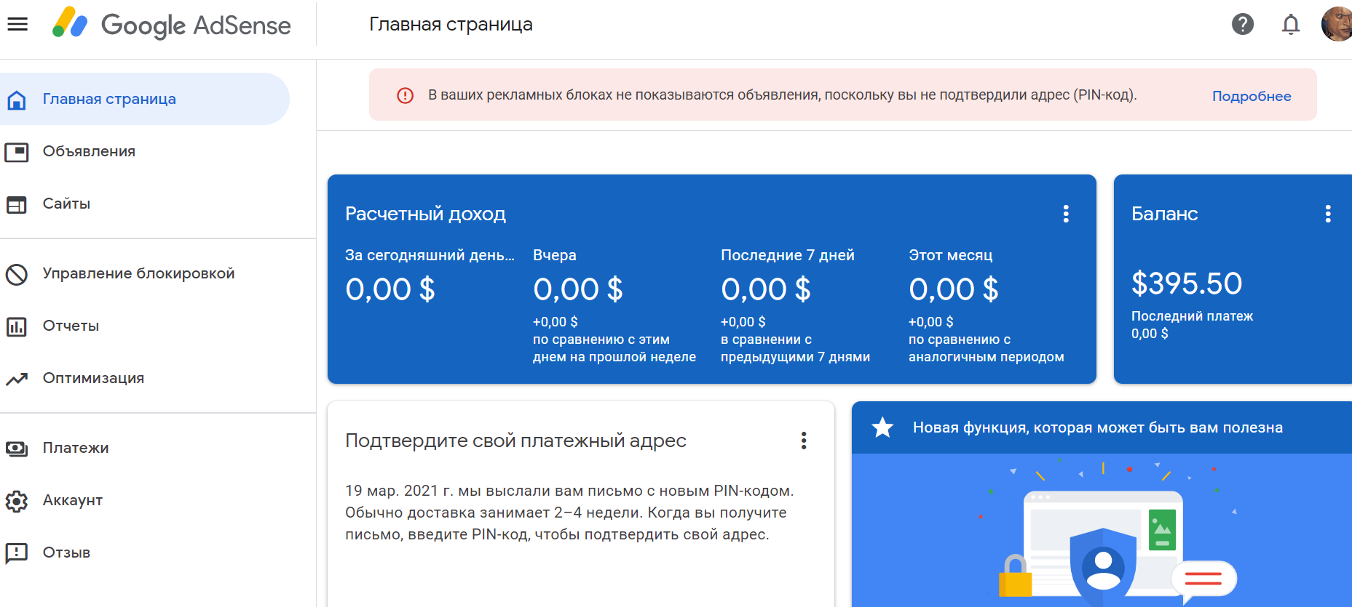Screen dimensions: 1352x607
Task: Open options menu for Расчетный доход card
Action: [1066, 214]
